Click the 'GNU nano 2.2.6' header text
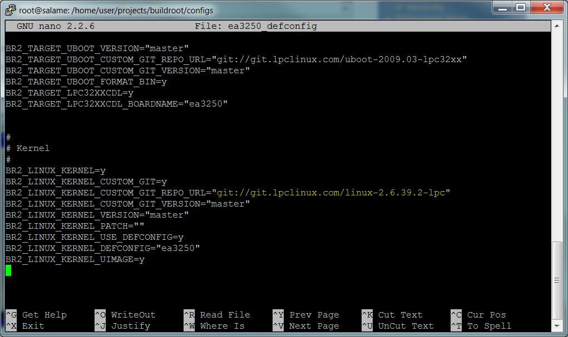This screenshot has height=337, width=568. pyautogui.click(x=56, y=26)
